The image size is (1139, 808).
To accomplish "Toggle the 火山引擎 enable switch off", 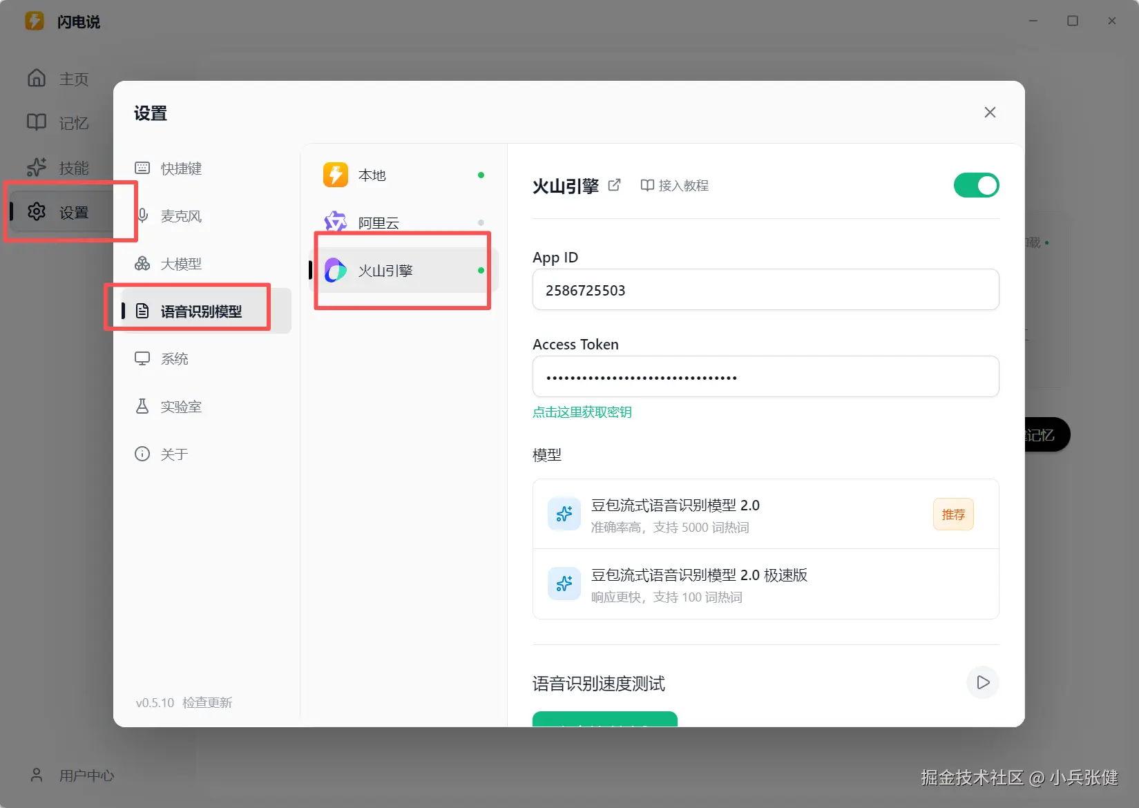I will pos(976,185).
